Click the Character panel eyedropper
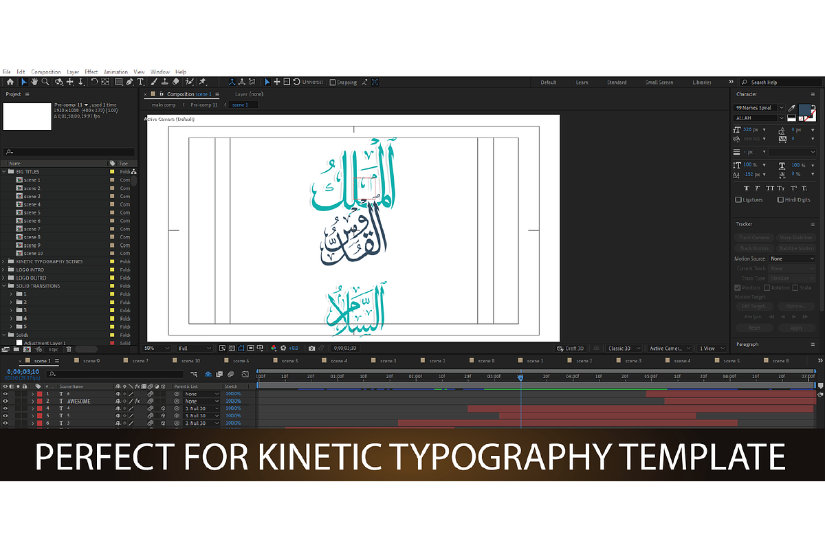Image resolution: width=825 pixels, height=550 pixels. 792,108
